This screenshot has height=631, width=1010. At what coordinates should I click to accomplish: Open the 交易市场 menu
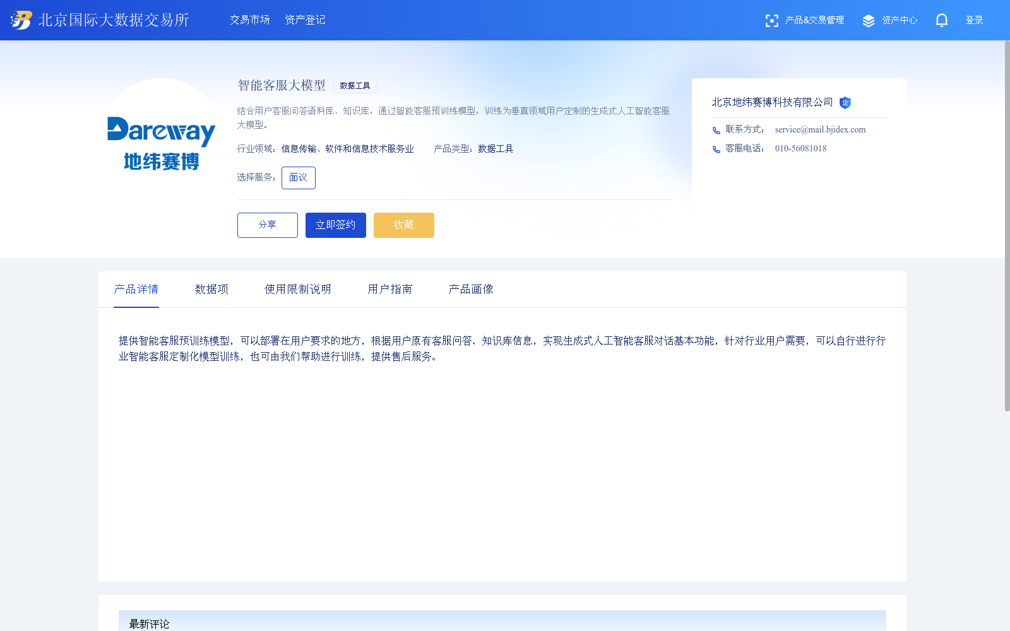pyautogui.click(x=250, y=20)
